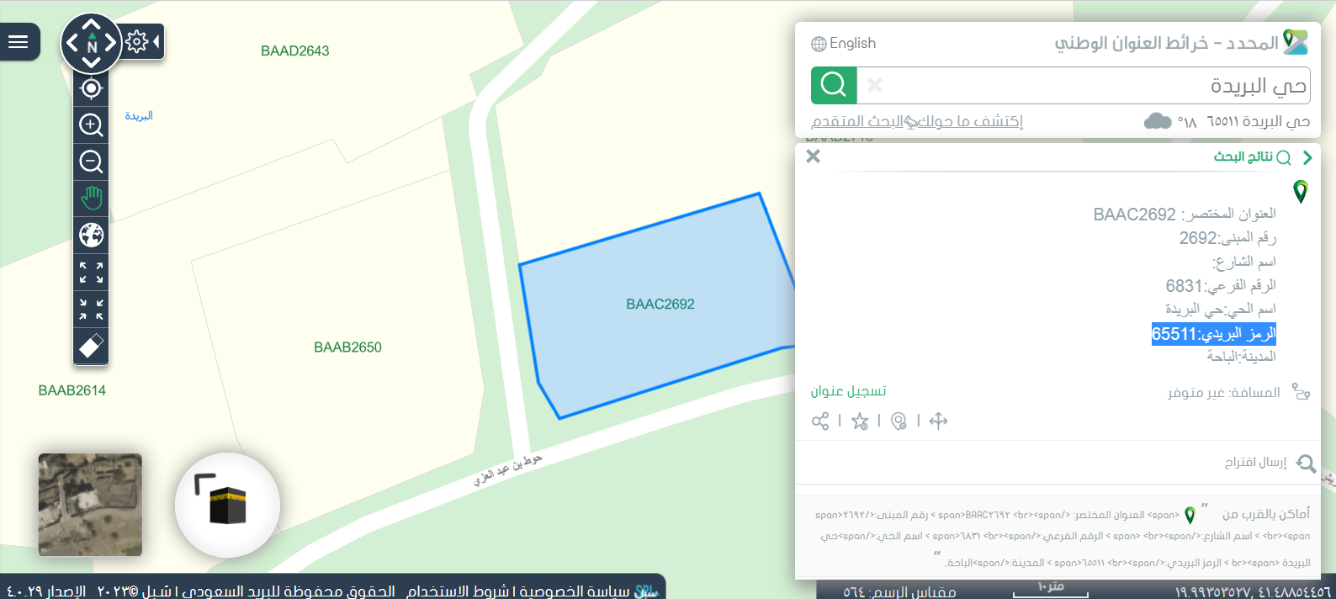Select highlighted postal code 65511 row
The height and width of the screenshot is (599, 1336).
pyautogui.click(x=1214, y=334)
